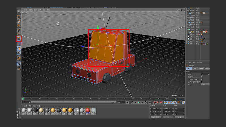The width and height of the screenshot is (226, 127).
Task: Play the animation forwards
Action: 139,102
